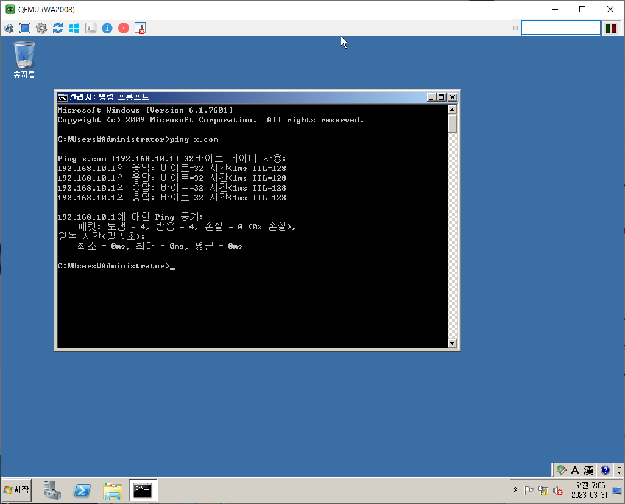Click the command prompt title bar icon

pyautogui.click(x=63, y=97)
